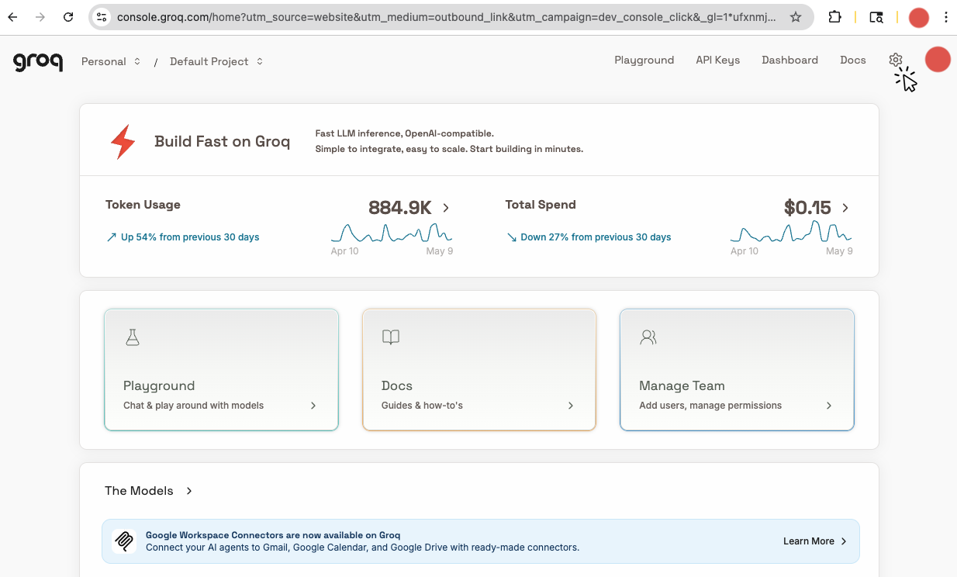
Task: Click the up-trend arrow next to Up 54%
Action: click(x=112, y=237)
